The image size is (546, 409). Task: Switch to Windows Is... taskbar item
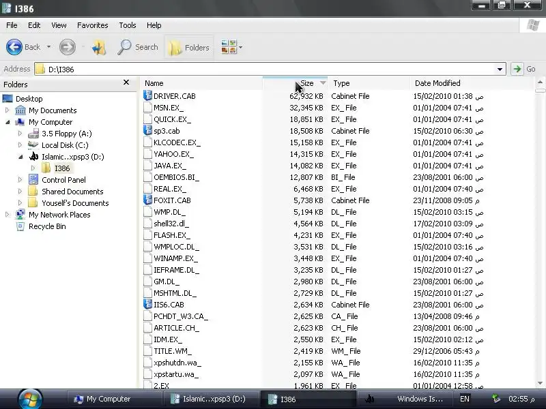point(404,399)
